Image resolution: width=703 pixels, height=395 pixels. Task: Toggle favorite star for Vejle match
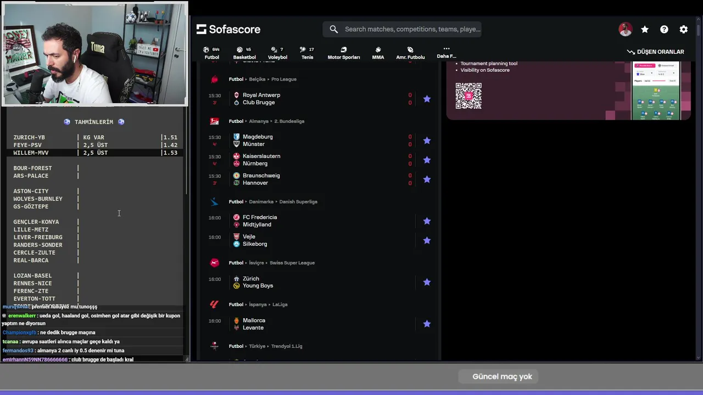(427, 240)
